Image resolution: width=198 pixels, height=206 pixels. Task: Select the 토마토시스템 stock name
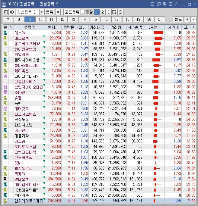coord(25,147)
